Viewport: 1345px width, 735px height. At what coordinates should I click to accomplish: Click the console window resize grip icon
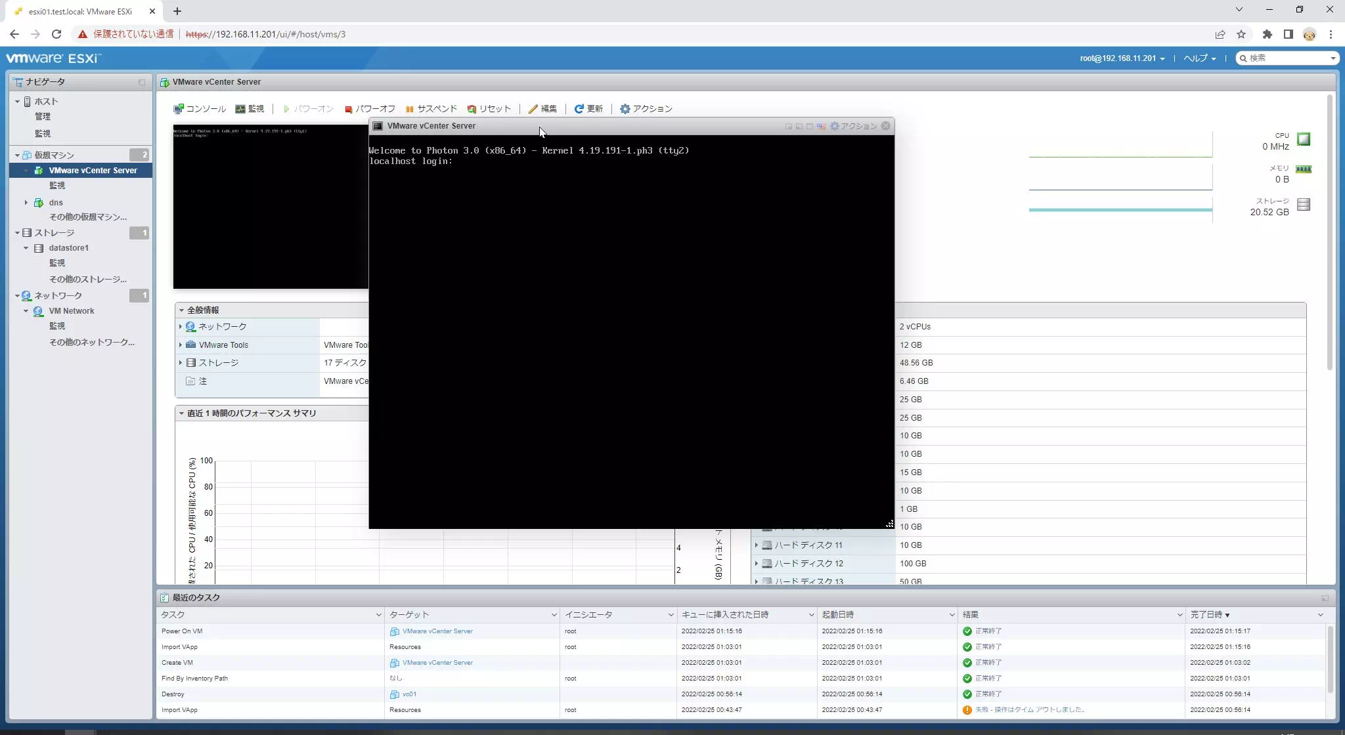(x=889, y=524)
